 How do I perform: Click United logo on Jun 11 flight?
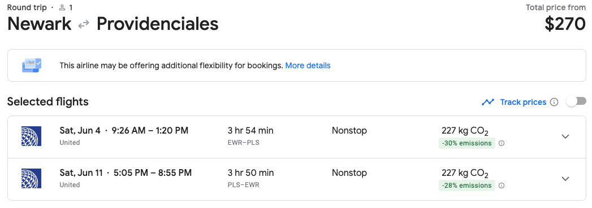(x=31, y=178)
